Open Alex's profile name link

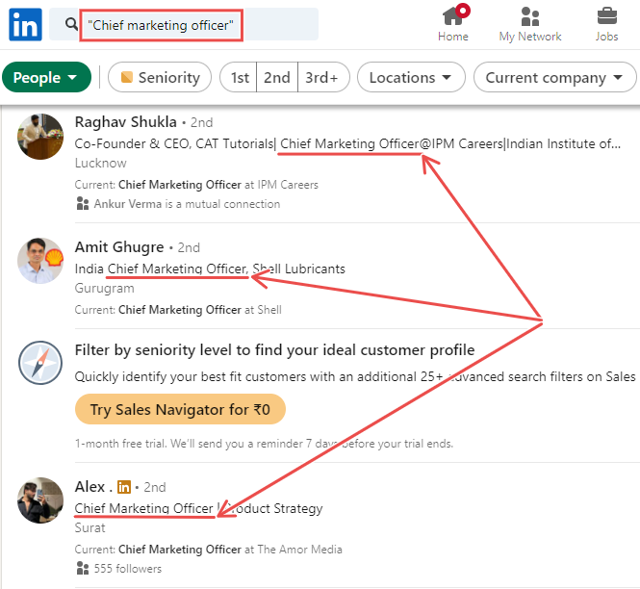click(x=93, y=487)
